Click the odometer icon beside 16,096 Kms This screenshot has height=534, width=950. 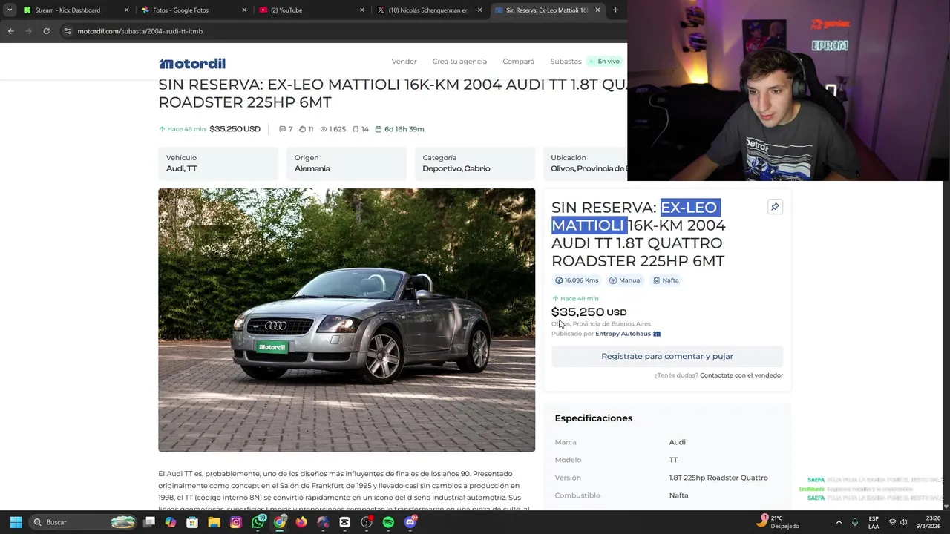(559, 280)
